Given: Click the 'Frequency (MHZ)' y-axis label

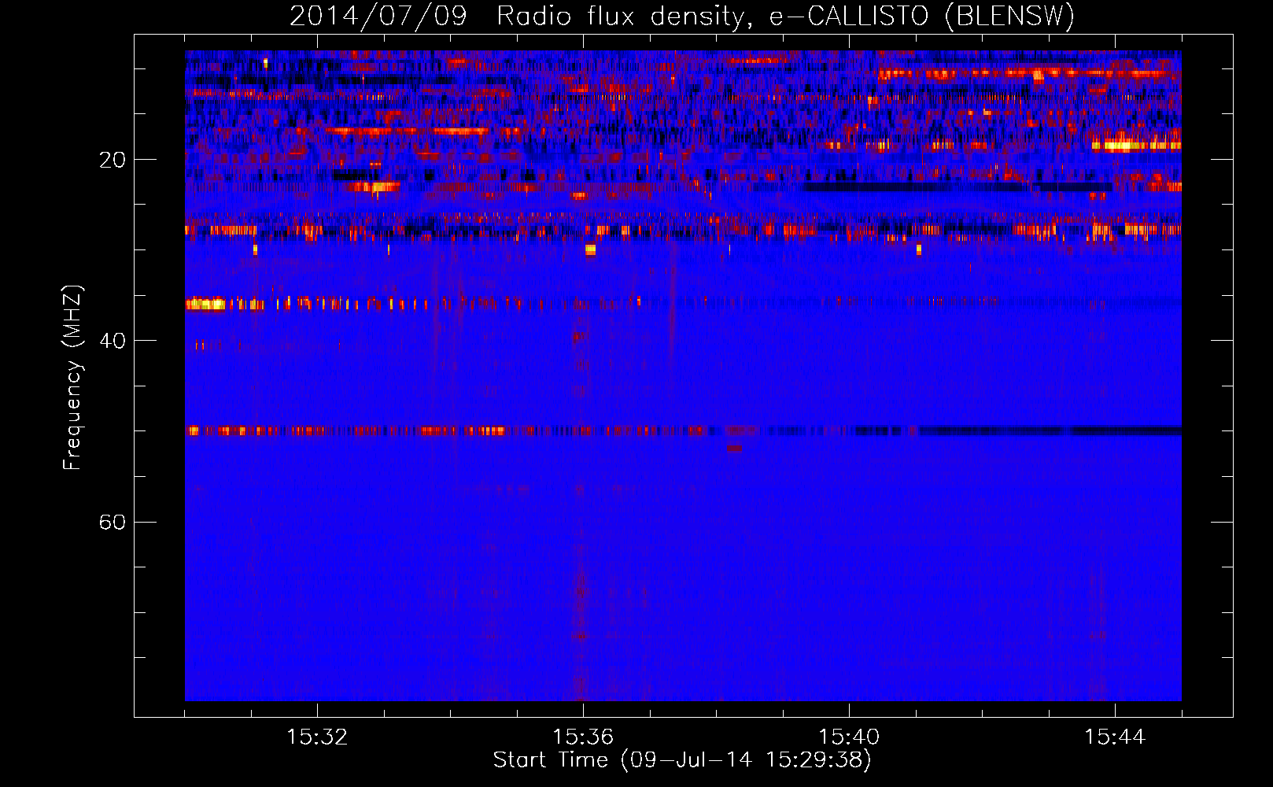Looking at the screenshot, I should (72, 377).
